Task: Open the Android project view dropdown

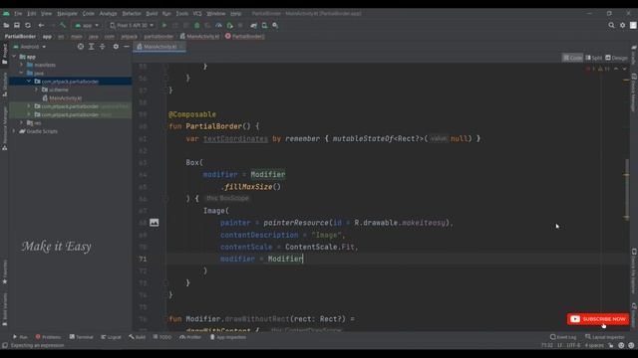Action: coord(30,47)
